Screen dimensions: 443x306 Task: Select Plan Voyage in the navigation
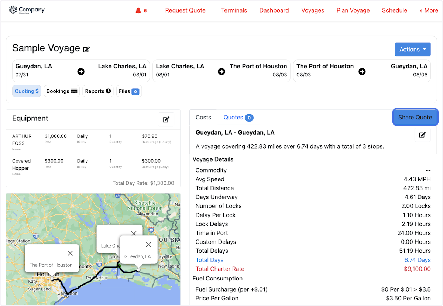click(x=353, y=10)
